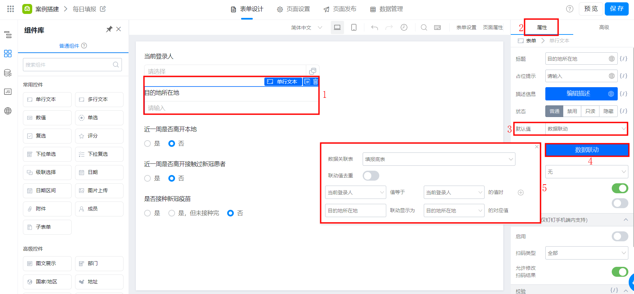634x294 pixels.
Task: Select 是 for 近一周是否离开本地
Action: [147, 144]
